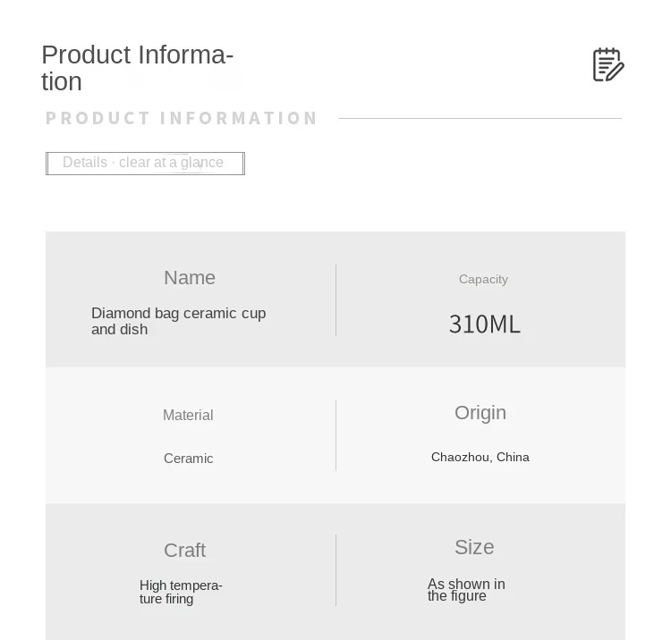Image resolution: width=671 pixels, height=640 pixels.
Task: Click the divider between Craft and Size
Action: click(x=336, y=570)
